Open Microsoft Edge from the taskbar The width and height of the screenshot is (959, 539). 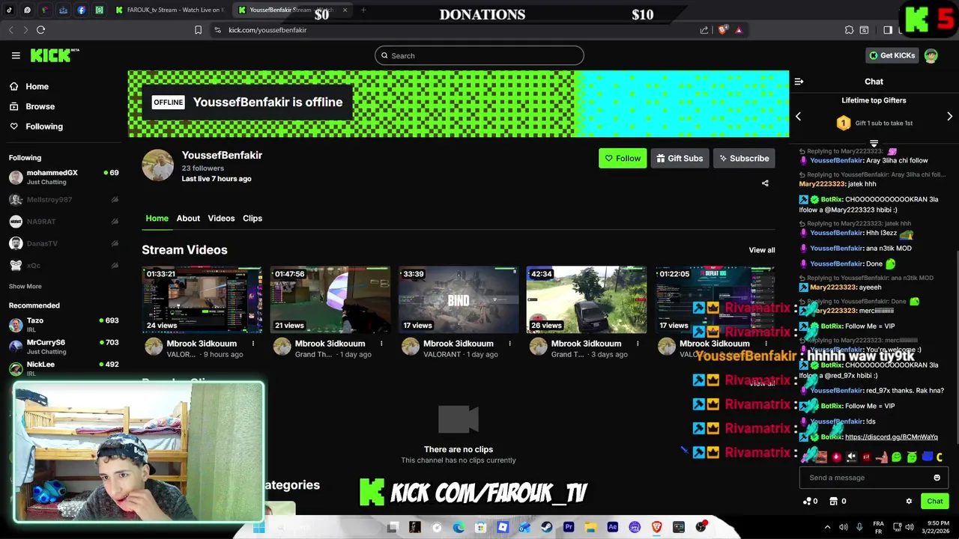pos(459,527)
